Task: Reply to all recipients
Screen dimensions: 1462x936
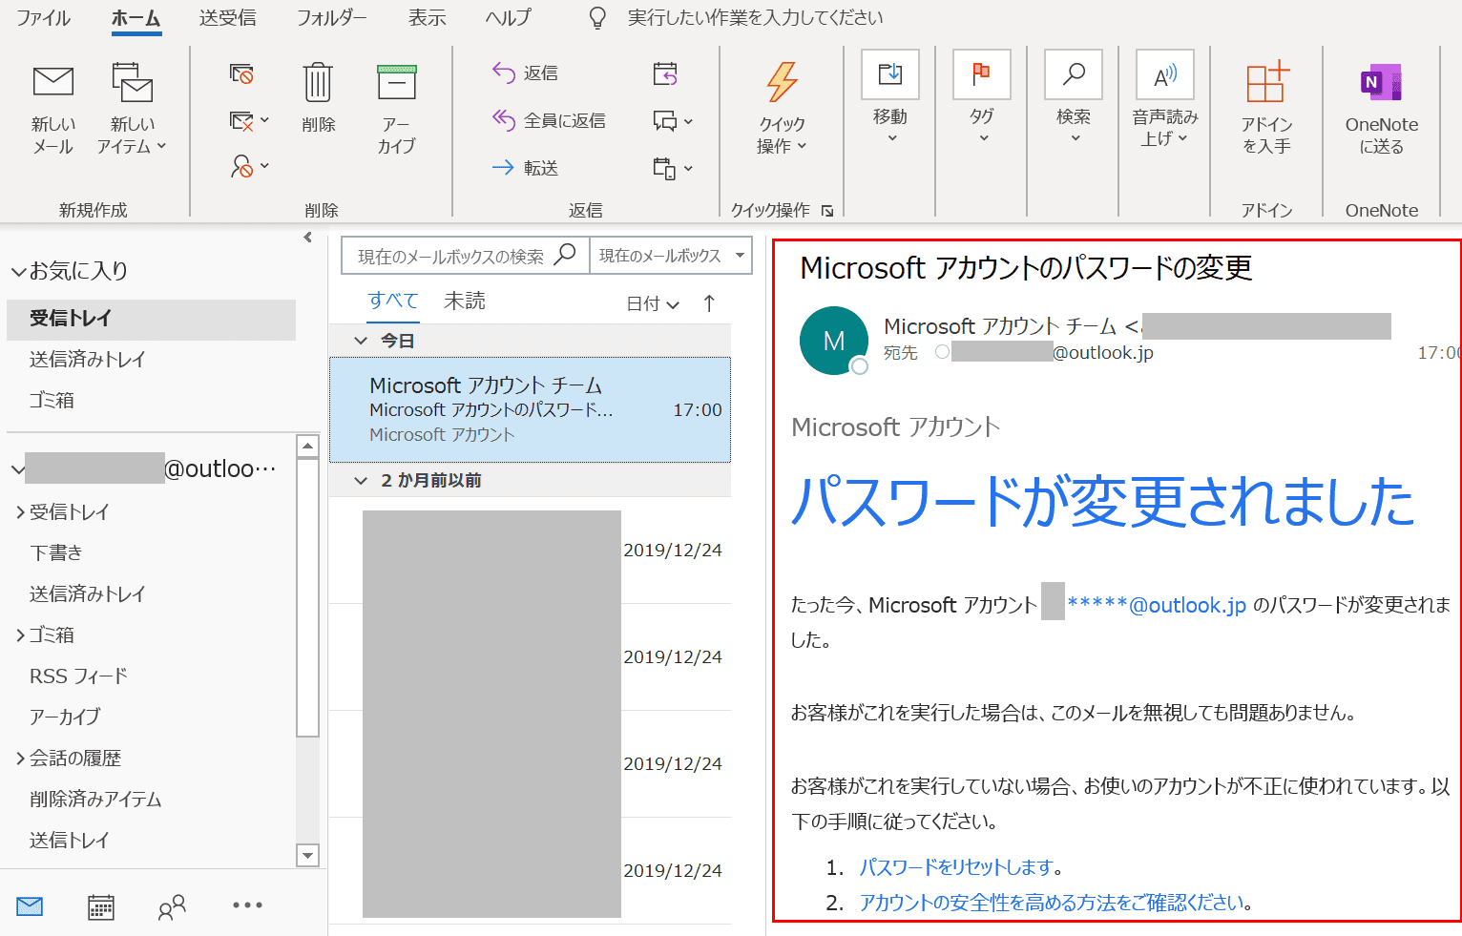Action: pyautogui.click(x=549, y=120)
